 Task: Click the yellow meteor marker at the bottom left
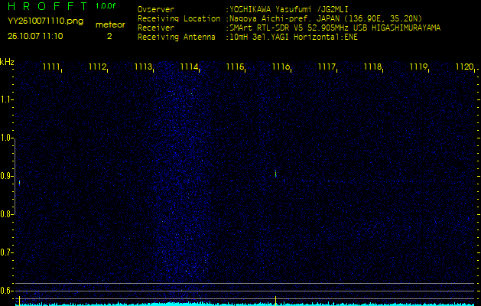click(x=19, y=301)
